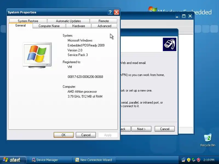The width and height of the screenshot is (219, 164).
Task: Click the 'Version 2.0' text
Action: pos(75,50)
